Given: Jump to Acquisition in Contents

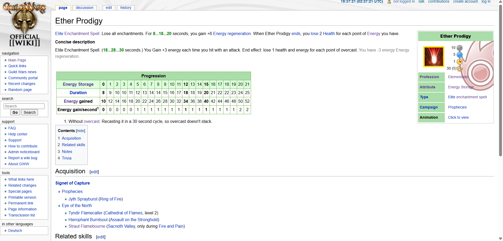Looking at the screenshot, I should (x=71, y=138).
